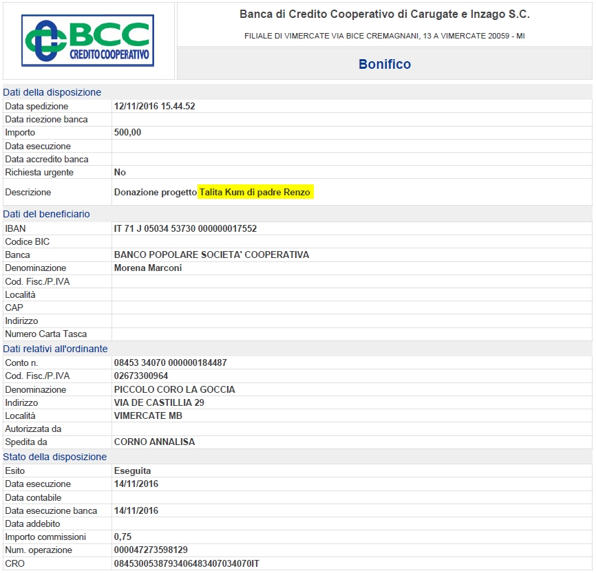Click the 'Dati del beneficiario' section header
Image resolution: width=596 pixels, height=573 pixels.
click(x=46, y=214)
